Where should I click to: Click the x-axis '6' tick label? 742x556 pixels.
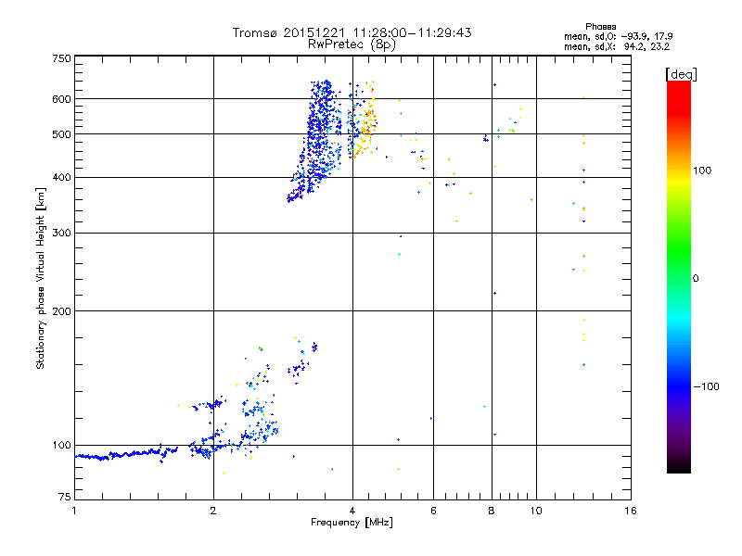tap(433, 511)
